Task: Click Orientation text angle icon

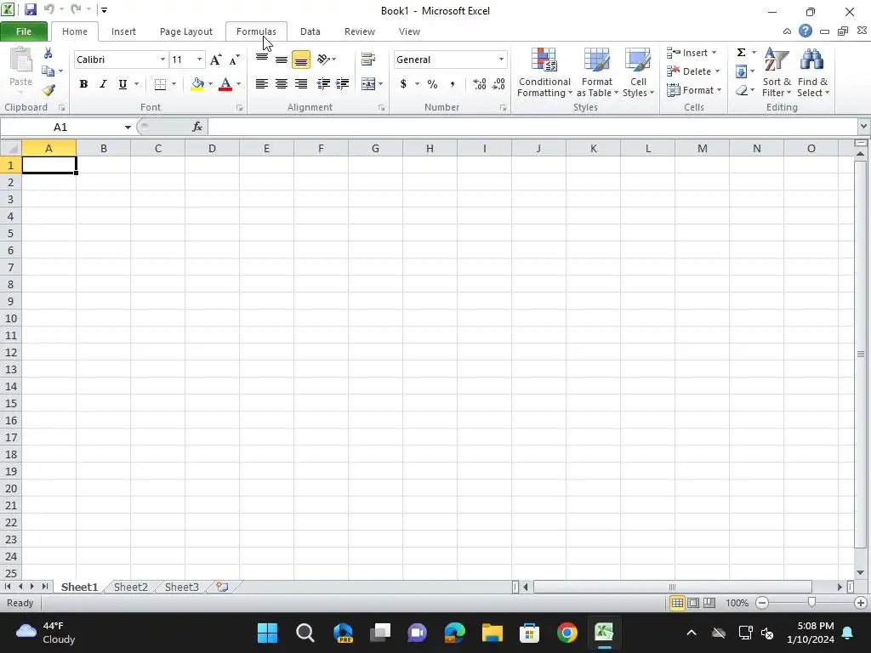Action: click(324, 60)
